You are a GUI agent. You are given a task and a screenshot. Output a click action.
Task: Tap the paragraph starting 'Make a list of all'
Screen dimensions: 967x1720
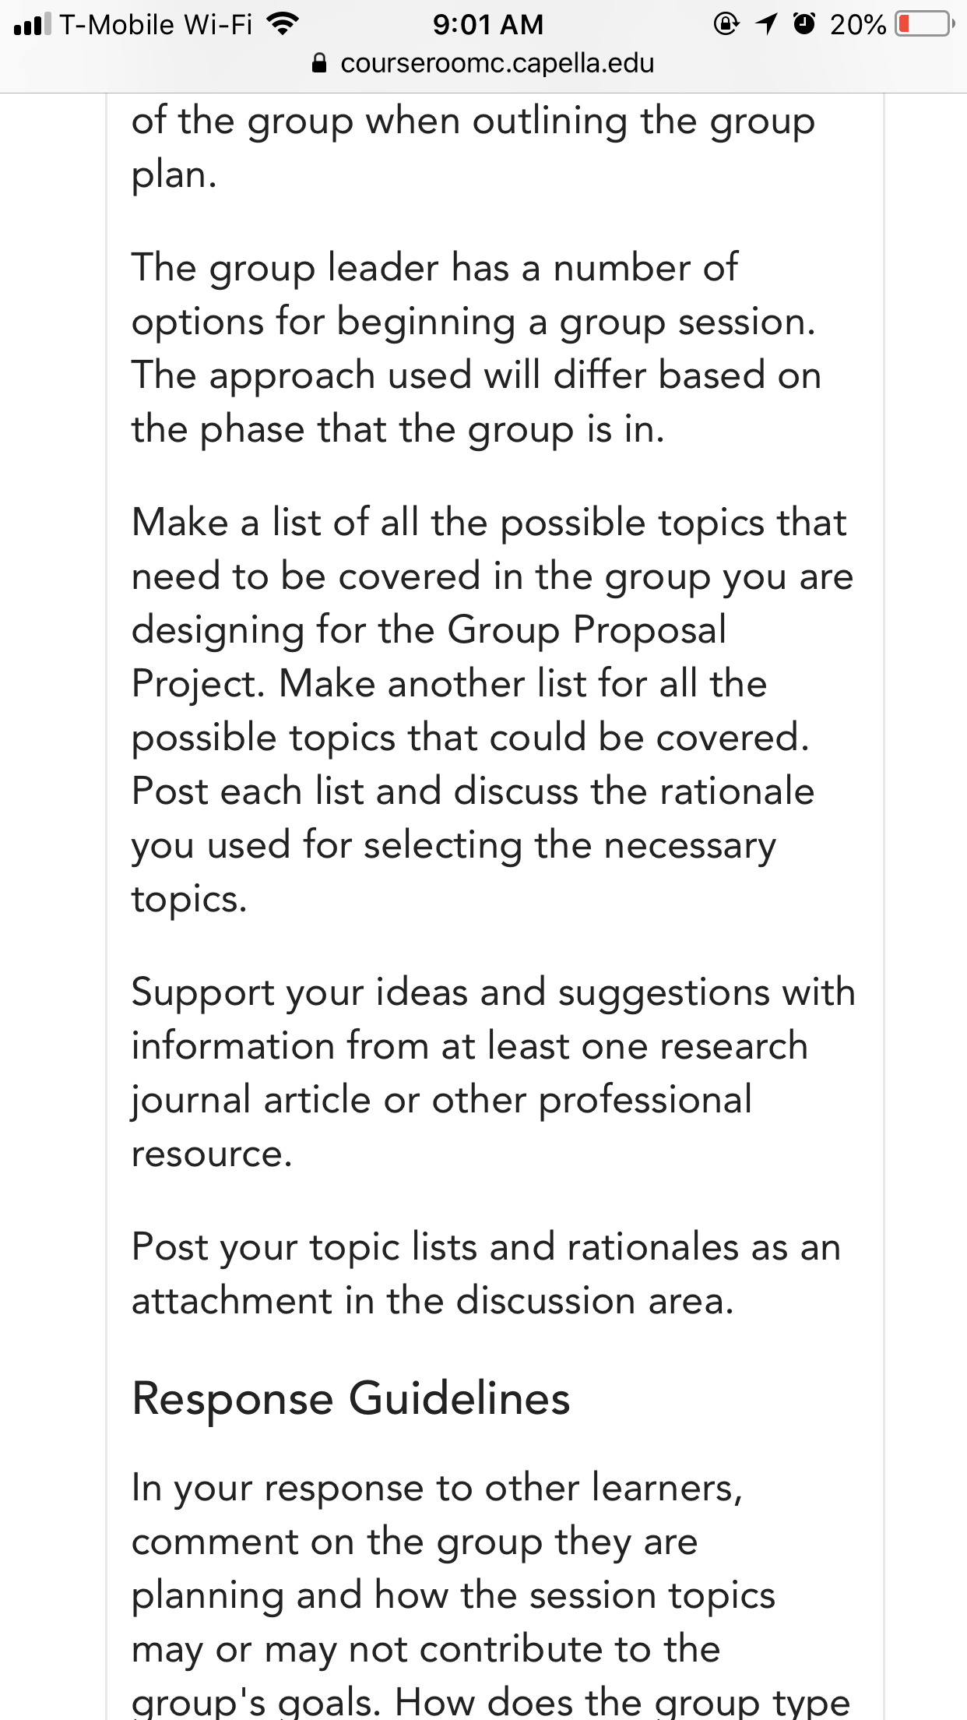click(x=493, y=710)
